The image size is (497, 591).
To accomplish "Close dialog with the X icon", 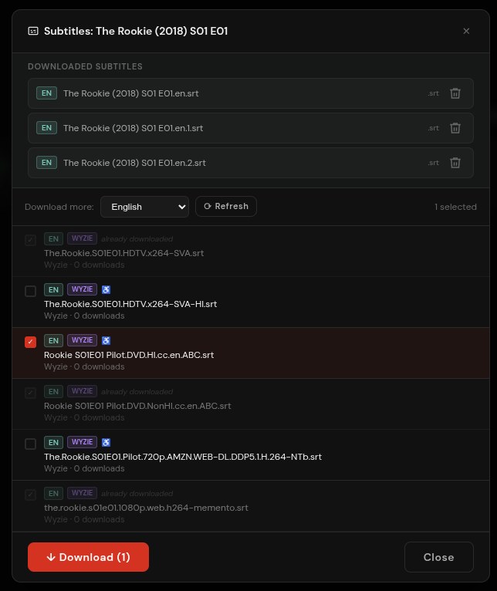I will [x=466, y=31].
